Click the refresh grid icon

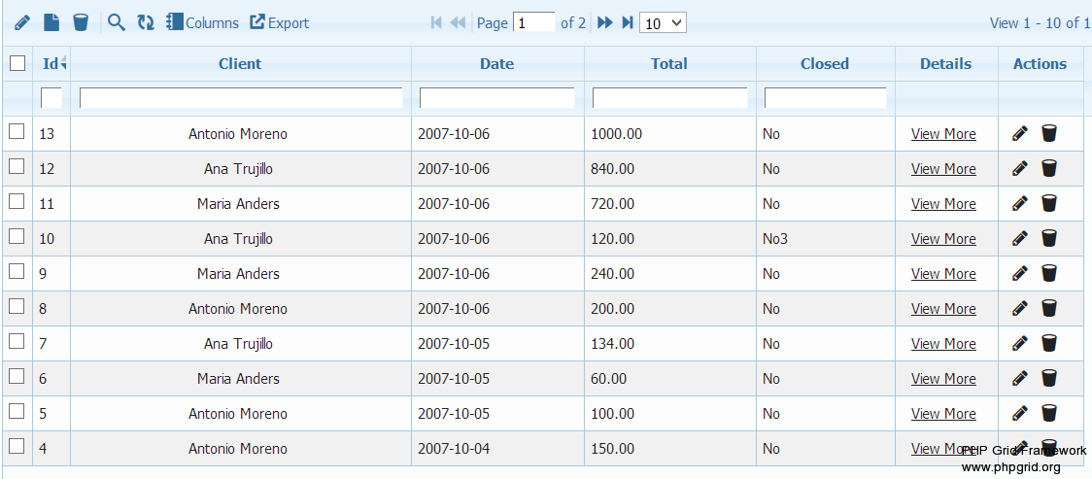[146, 22]
